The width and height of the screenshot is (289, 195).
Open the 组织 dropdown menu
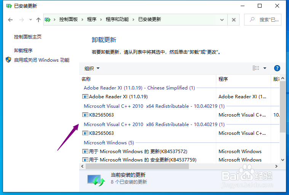click(x=92, y=69)
